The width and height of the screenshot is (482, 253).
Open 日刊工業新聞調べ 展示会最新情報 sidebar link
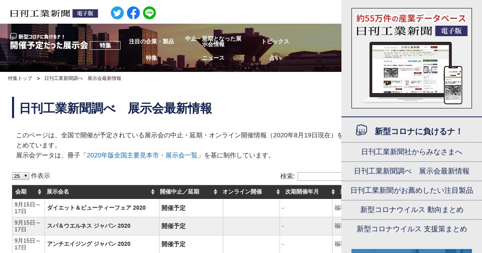(412, 171)
